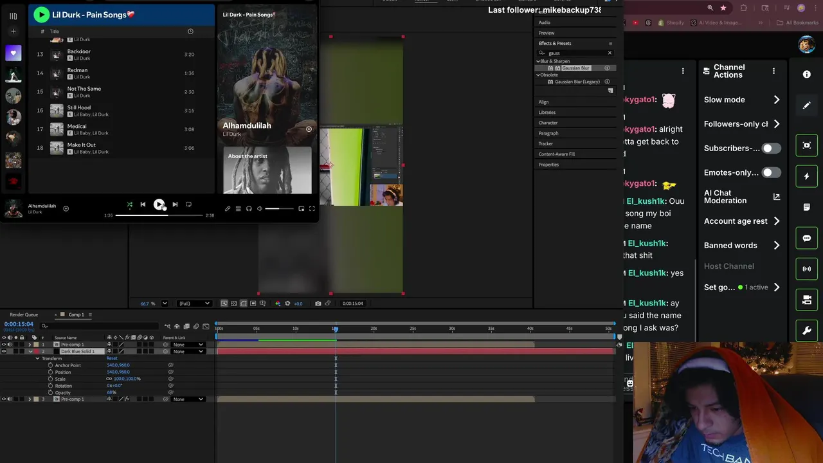823x463 pixels.
Task: Open the Spotify queue icon
Action: click(239, 208)
